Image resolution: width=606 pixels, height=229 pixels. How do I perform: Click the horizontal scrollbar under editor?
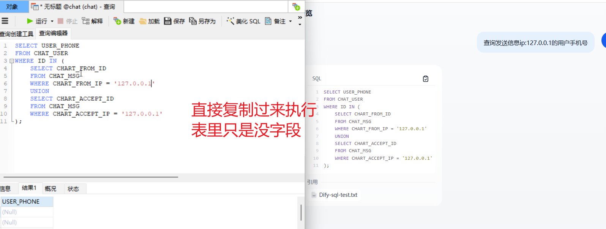click(x=91, y=177)
